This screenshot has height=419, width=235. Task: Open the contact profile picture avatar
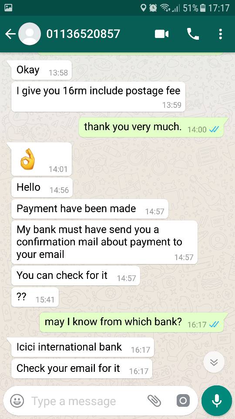coord(30,34)
